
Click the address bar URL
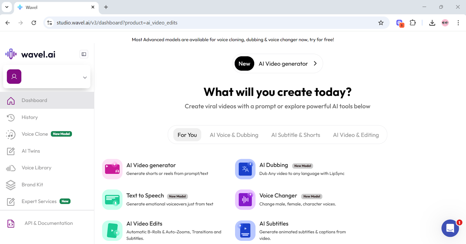(x=117, y=23)
